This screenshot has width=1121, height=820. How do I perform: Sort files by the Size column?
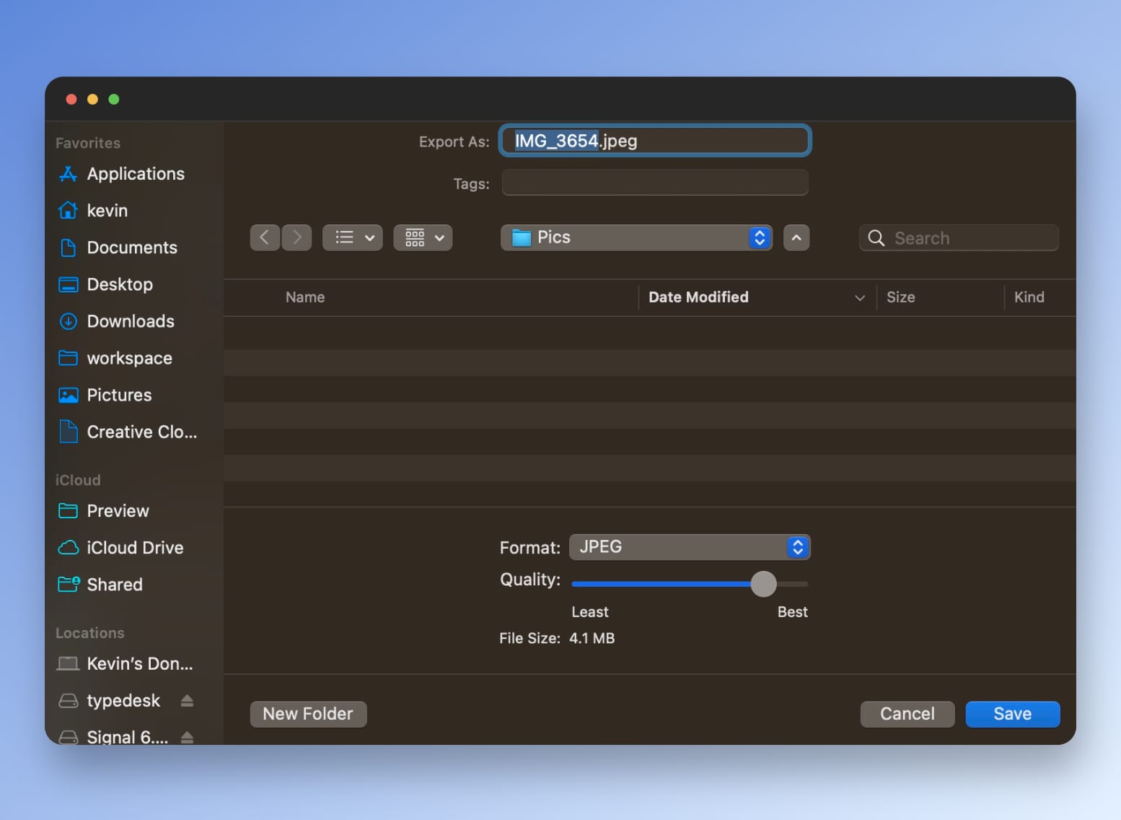point(901,297)
